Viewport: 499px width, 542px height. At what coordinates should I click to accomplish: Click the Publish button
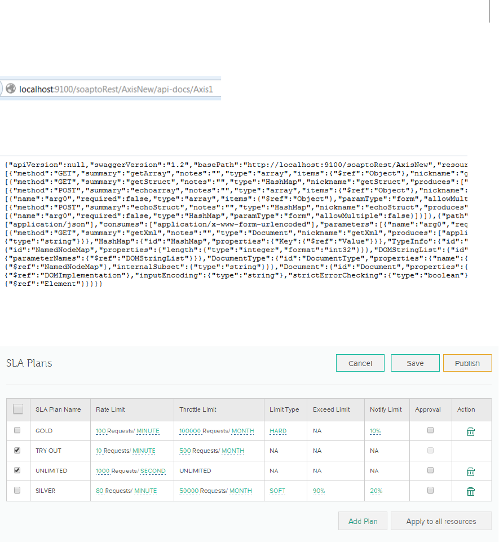(467, 363)
